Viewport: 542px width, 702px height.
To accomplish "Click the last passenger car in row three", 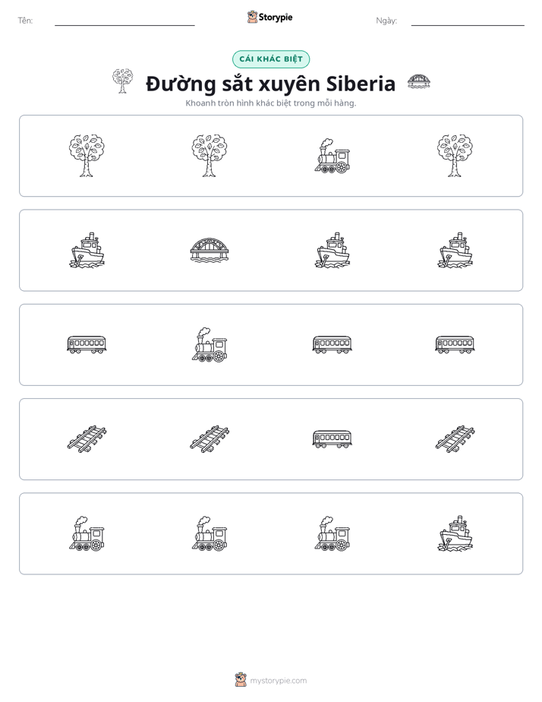I will coord(455,345).
